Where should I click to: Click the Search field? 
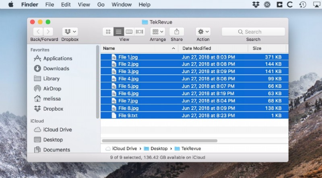[x=253, y=32]
